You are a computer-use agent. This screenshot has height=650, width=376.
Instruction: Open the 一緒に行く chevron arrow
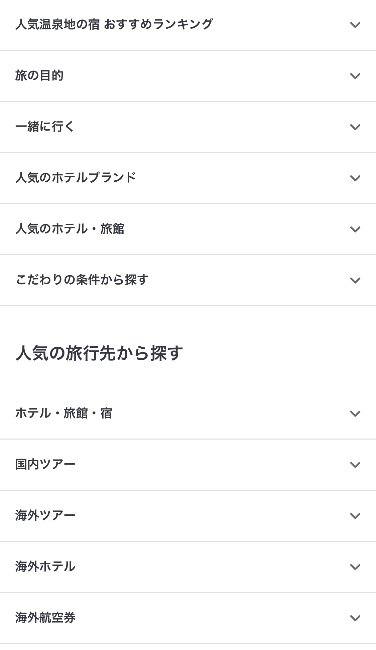(355, 127)
